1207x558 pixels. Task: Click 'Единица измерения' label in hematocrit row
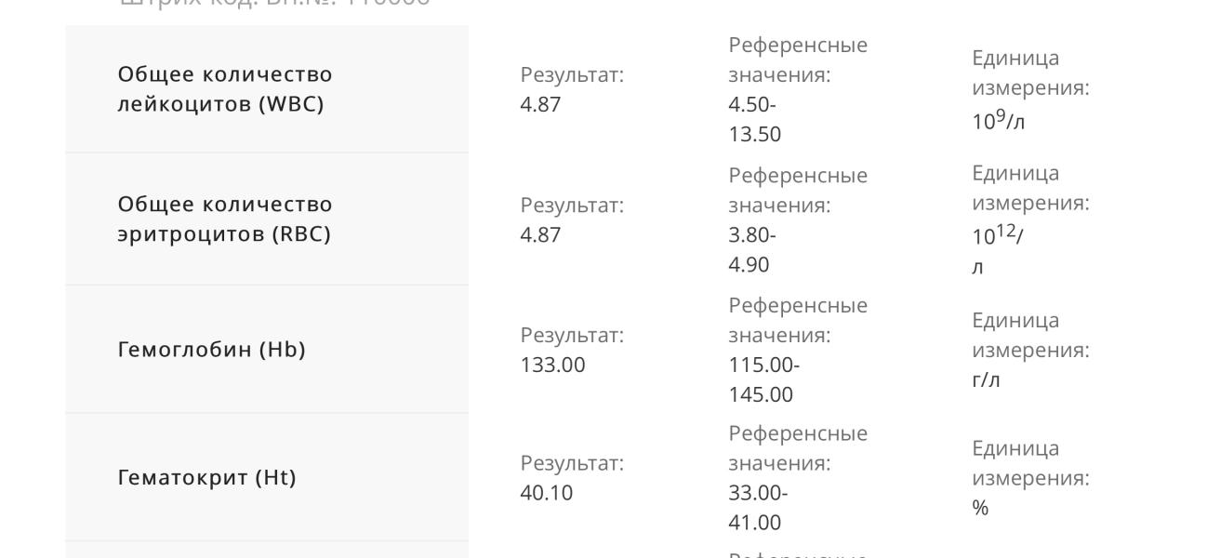(x=1030, y=463)
